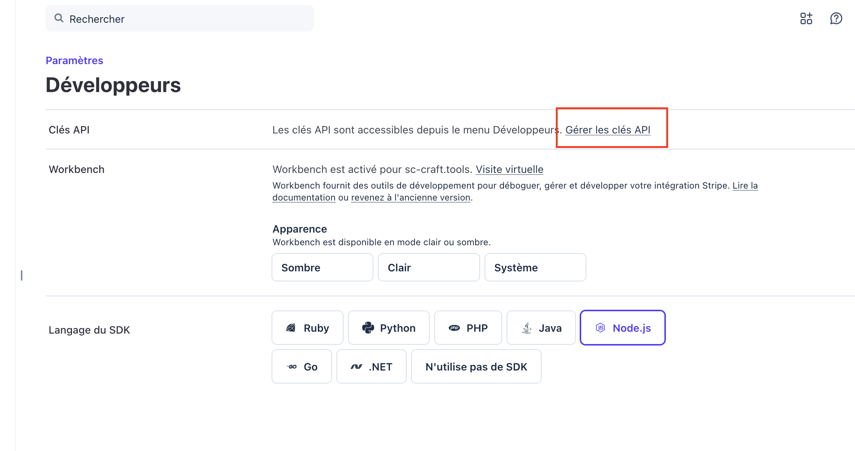The height and width of the screenshot is (451, 855).
Task: Choose "N'utilise pas de SDK" option
Action: tap(476, 366)
